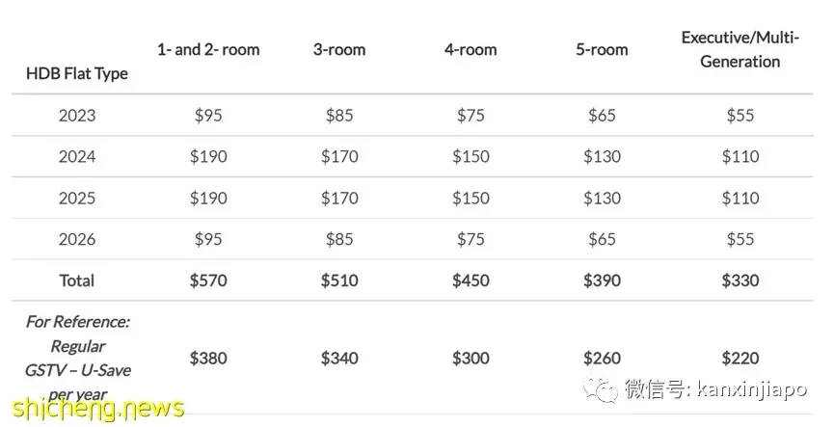The image size is (834, 427).
Task: Click the Total row label
Action: pyautogui.click(x=77, y=280)
